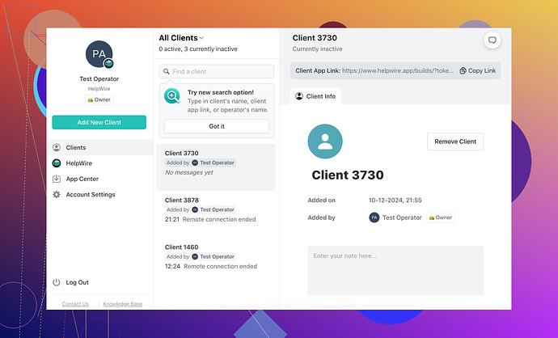
Task: Click the large teal client profile avatar
Action: tap(324, 141)
